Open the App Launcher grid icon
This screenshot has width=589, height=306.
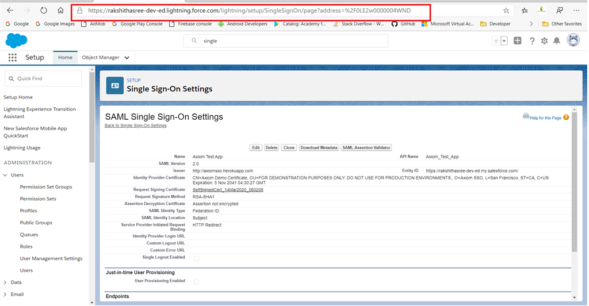(x=13, y=58)
